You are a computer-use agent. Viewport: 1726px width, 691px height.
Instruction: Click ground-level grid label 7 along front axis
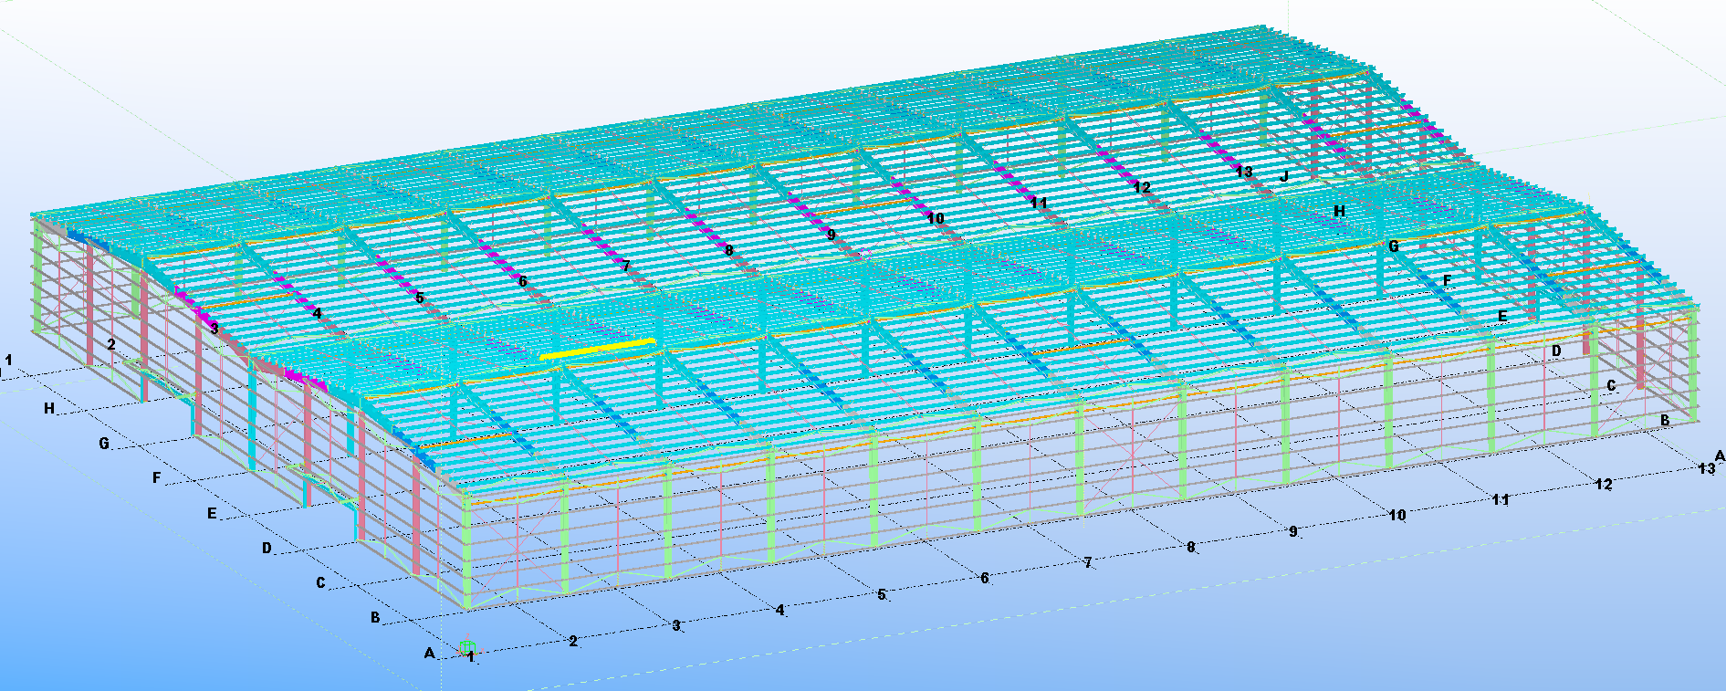click(1088, 562)
